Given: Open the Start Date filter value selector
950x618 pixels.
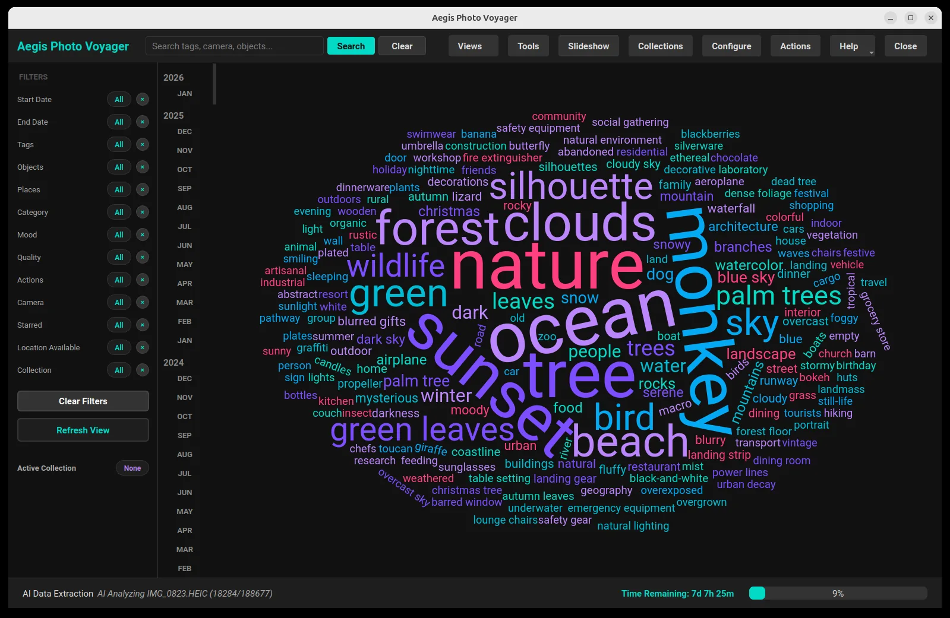Looking at the screenshot, I should (119, 99).
